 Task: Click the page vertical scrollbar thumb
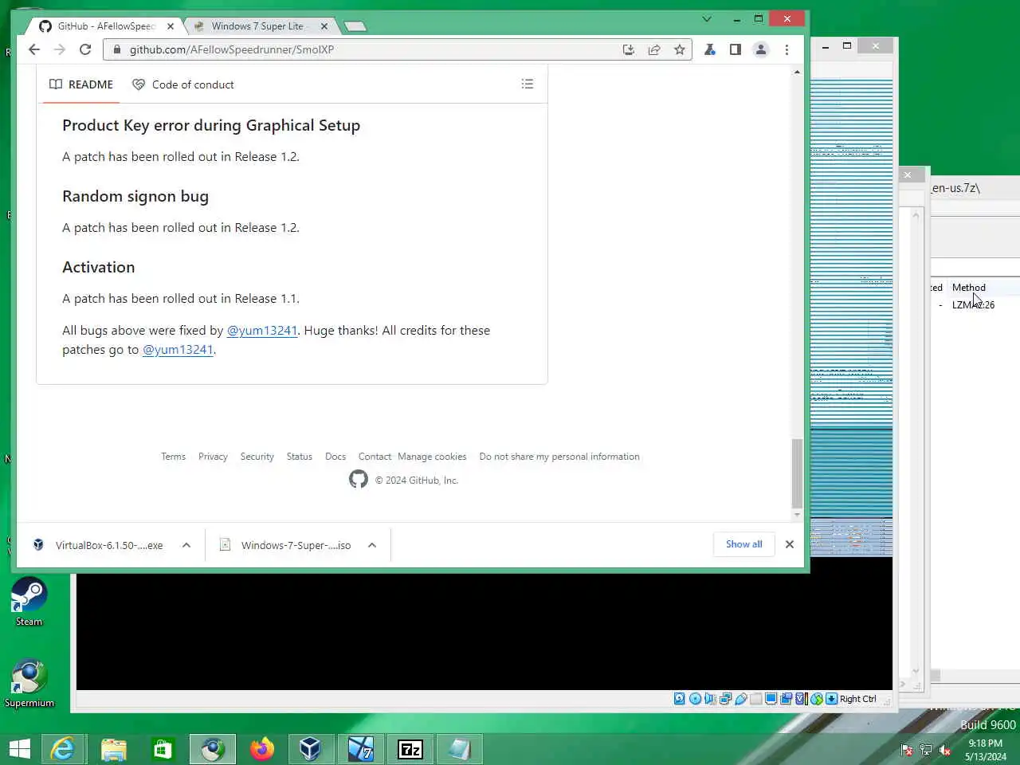pos(797,473)
